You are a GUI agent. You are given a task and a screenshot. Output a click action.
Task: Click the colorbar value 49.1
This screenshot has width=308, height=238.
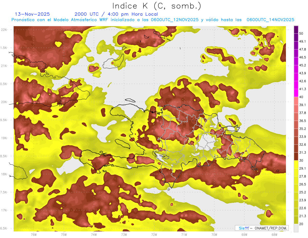[x=303, y=41]
